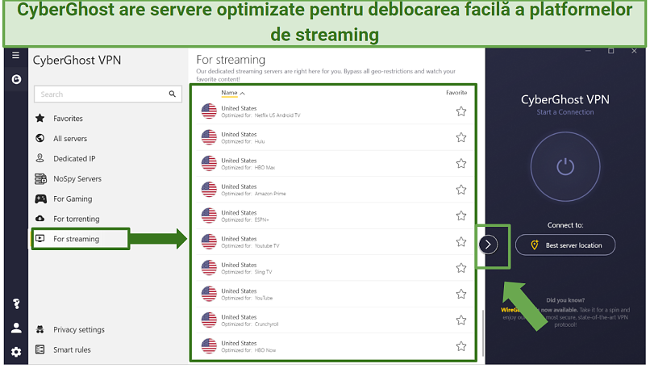Select the server optimized for HBO Max

click(x=335, y=164)
